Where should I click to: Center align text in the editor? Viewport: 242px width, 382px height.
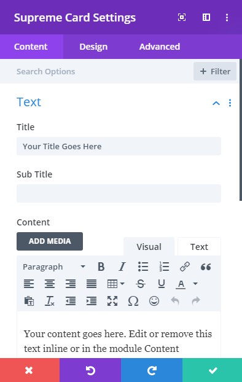click(x=50, y=284)
